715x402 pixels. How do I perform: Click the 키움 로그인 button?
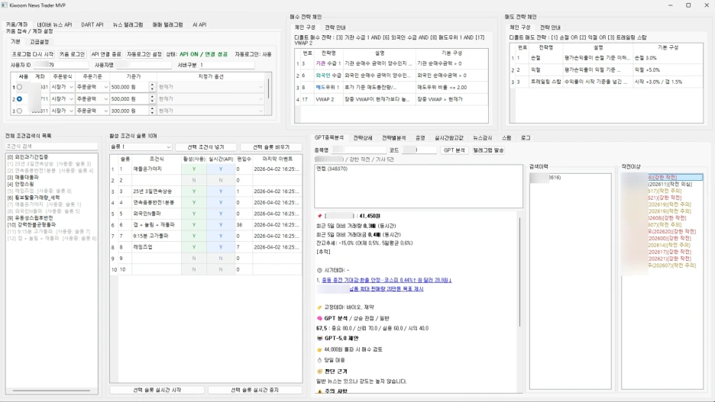(72, 54)
